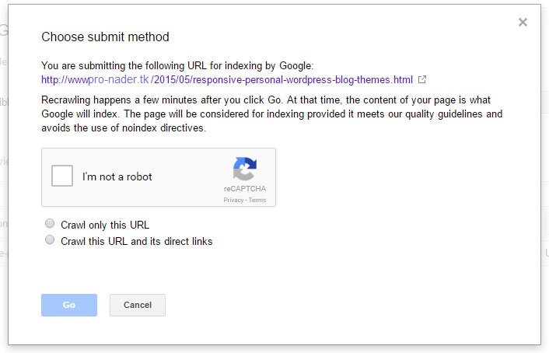Select Crawl this URL and its direct links radio

(50, 240)
